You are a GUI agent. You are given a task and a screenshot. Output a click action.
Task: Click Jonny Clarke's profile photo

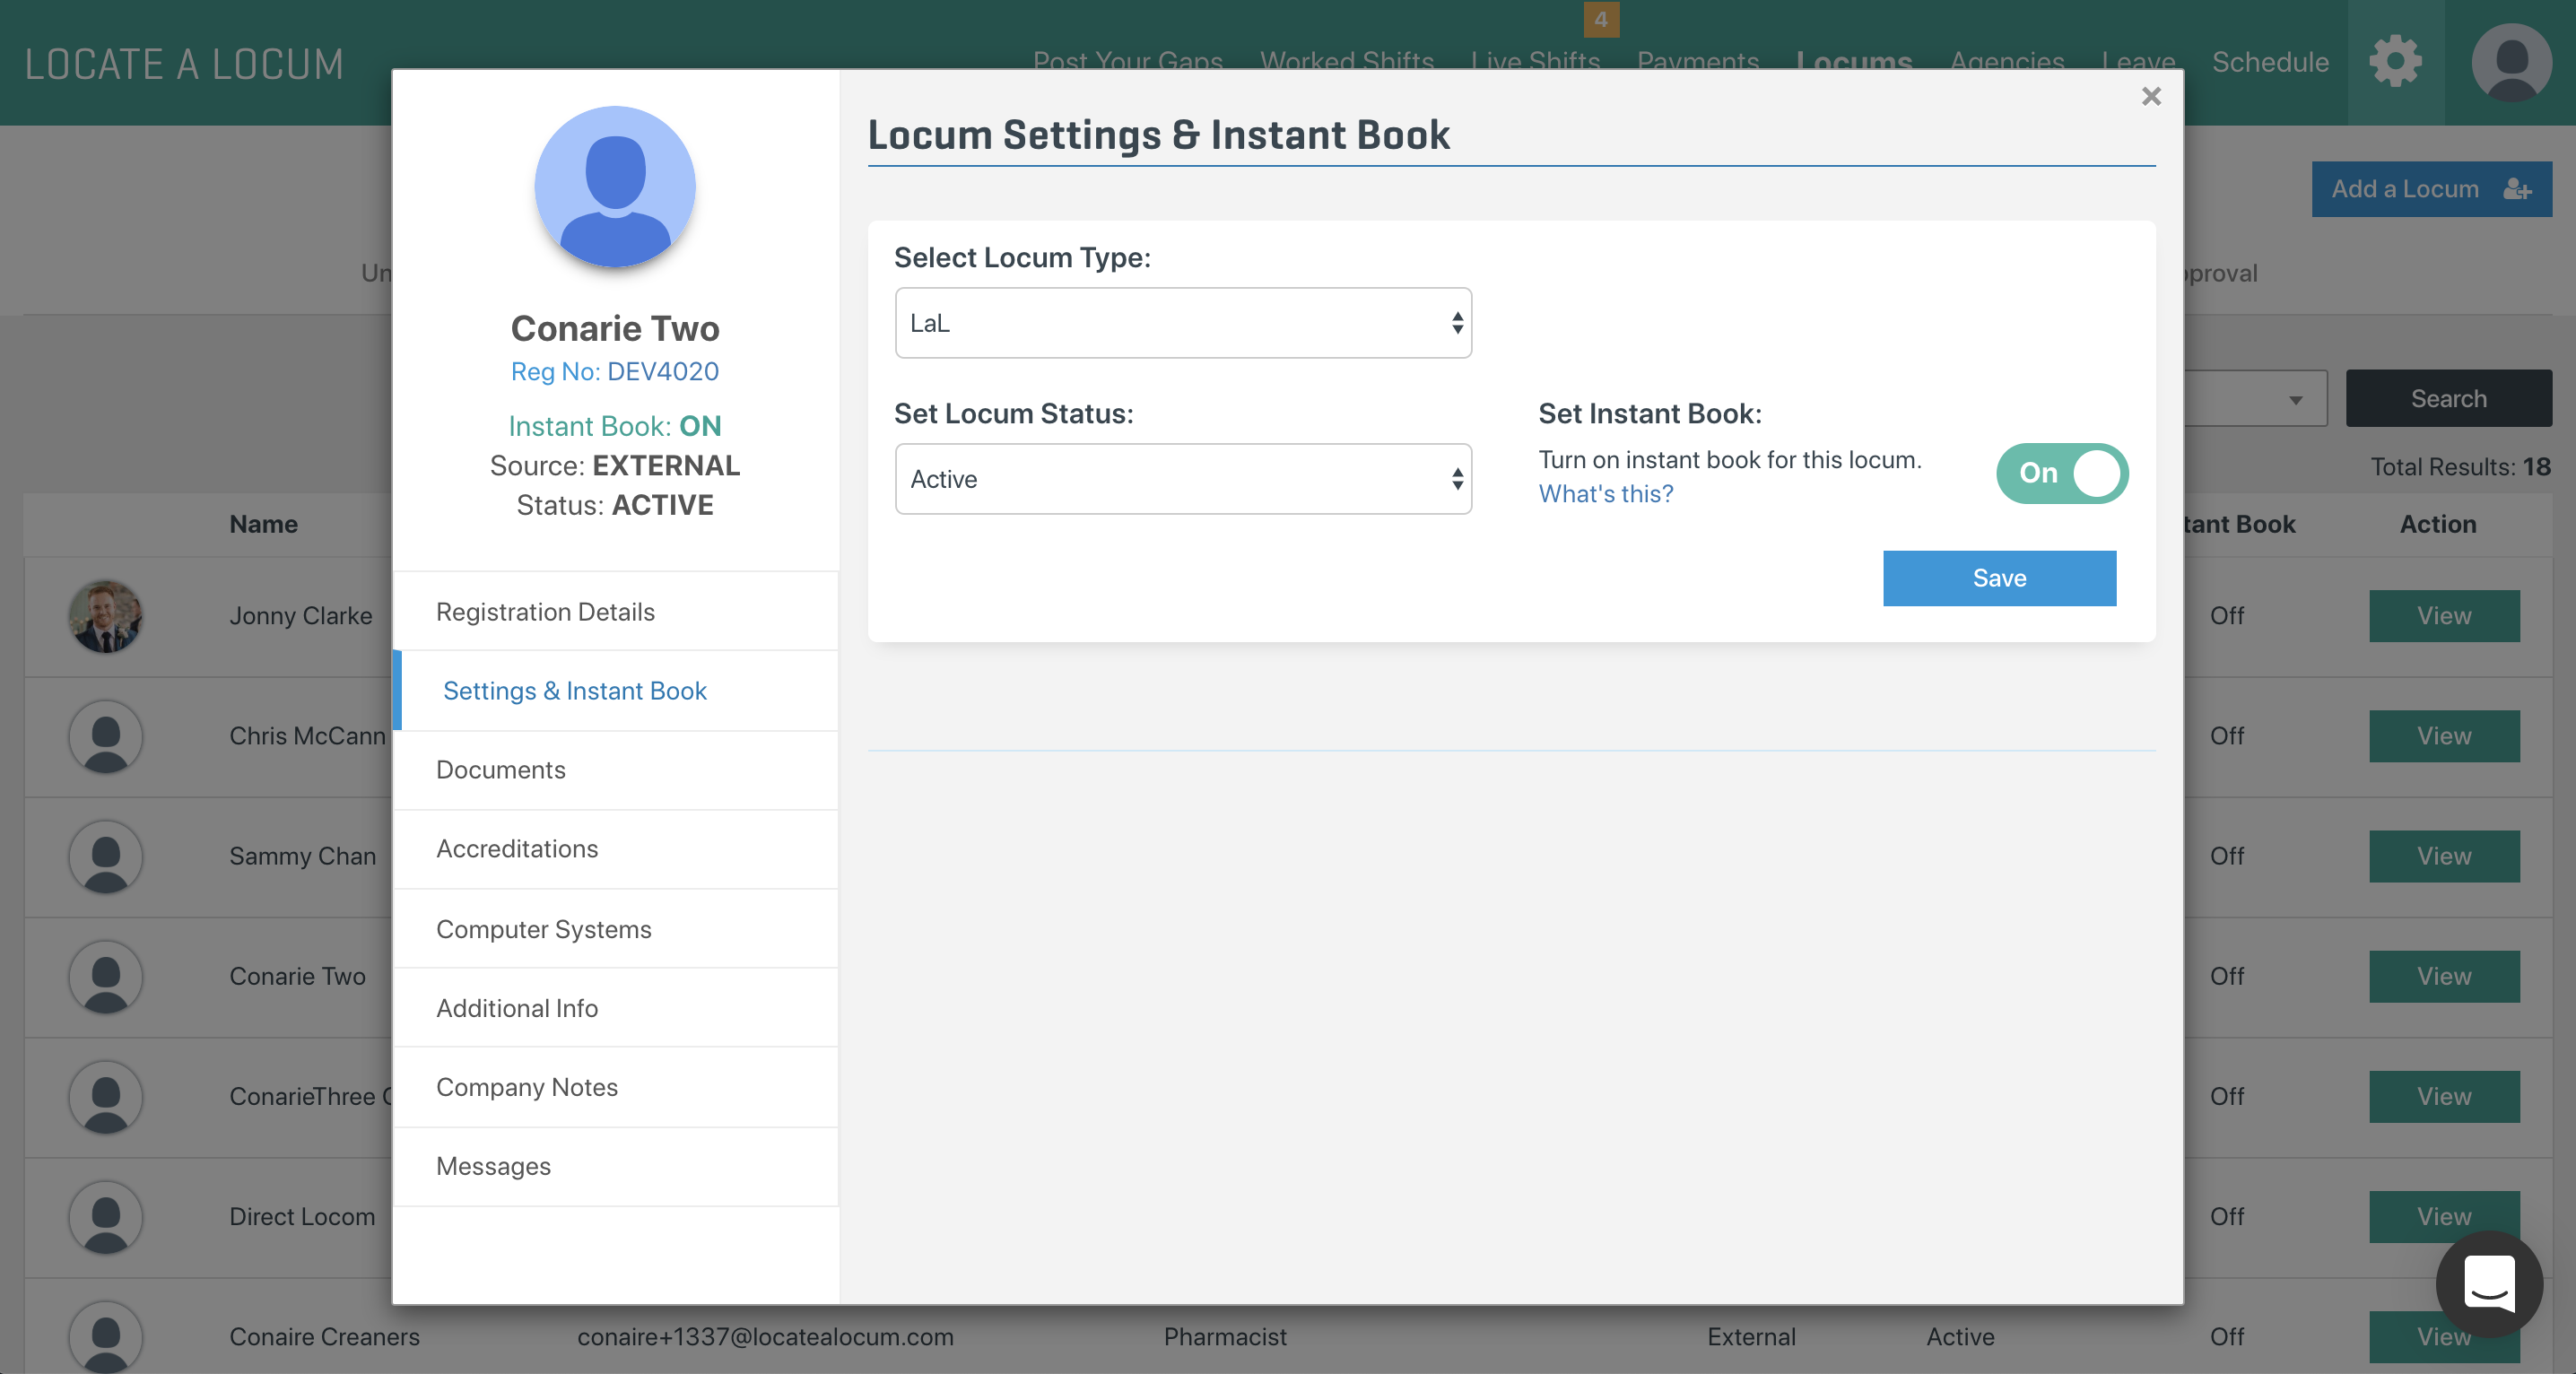pos(105,616)
